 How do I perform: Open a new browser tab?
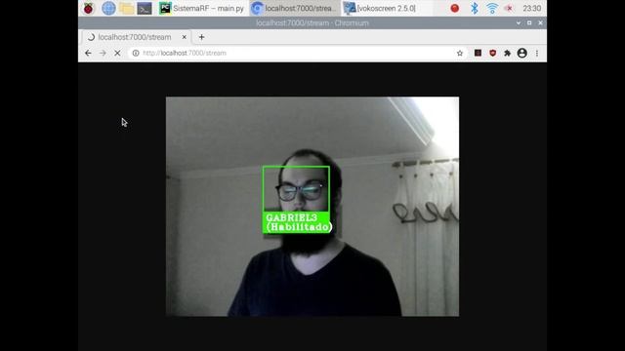coord(202,37)
